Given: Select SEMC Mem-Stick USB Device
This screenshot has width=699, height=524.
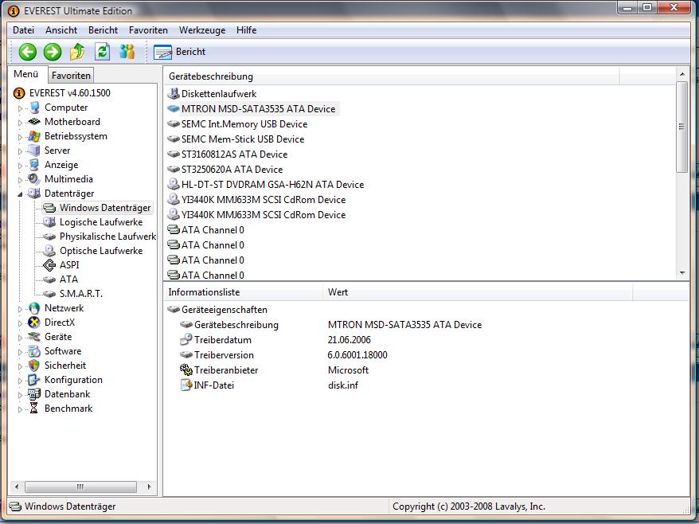Looking at the screenshot, I should coord(243,139).
